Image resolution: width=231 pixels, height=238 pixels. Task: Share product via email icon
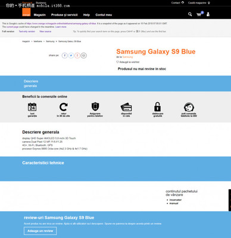[83, 55]
